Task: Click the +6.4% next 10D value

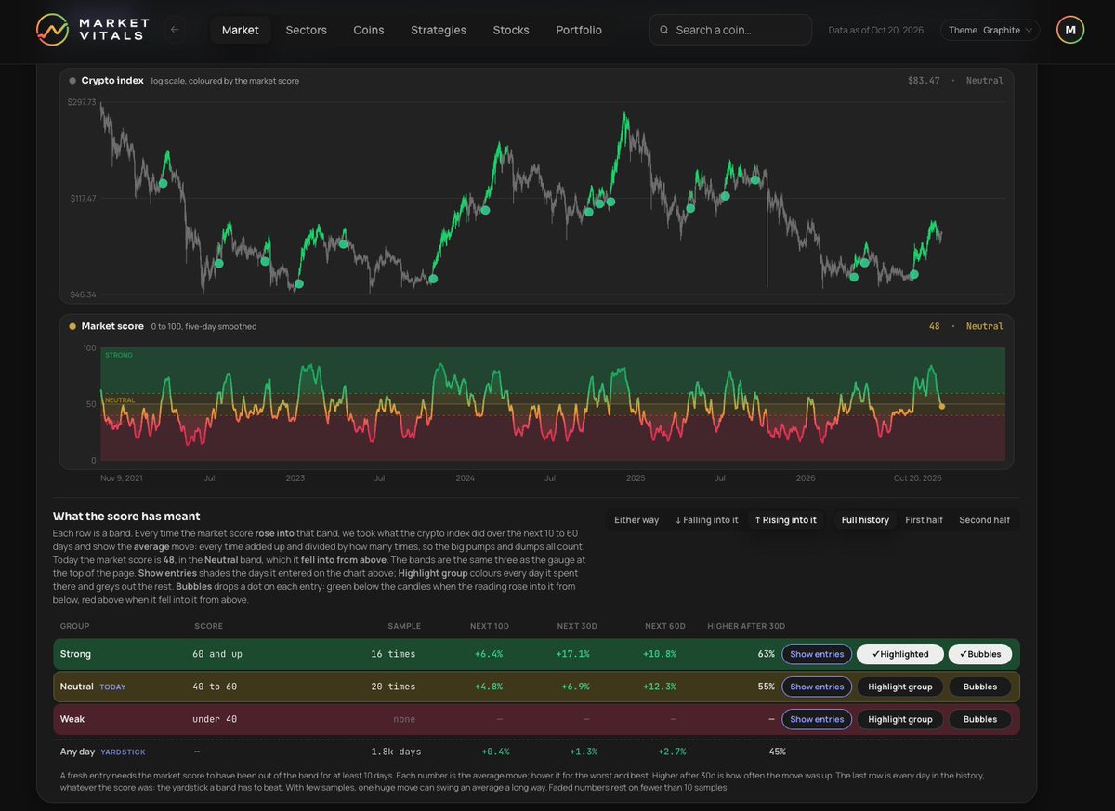Action: (488, 654)
